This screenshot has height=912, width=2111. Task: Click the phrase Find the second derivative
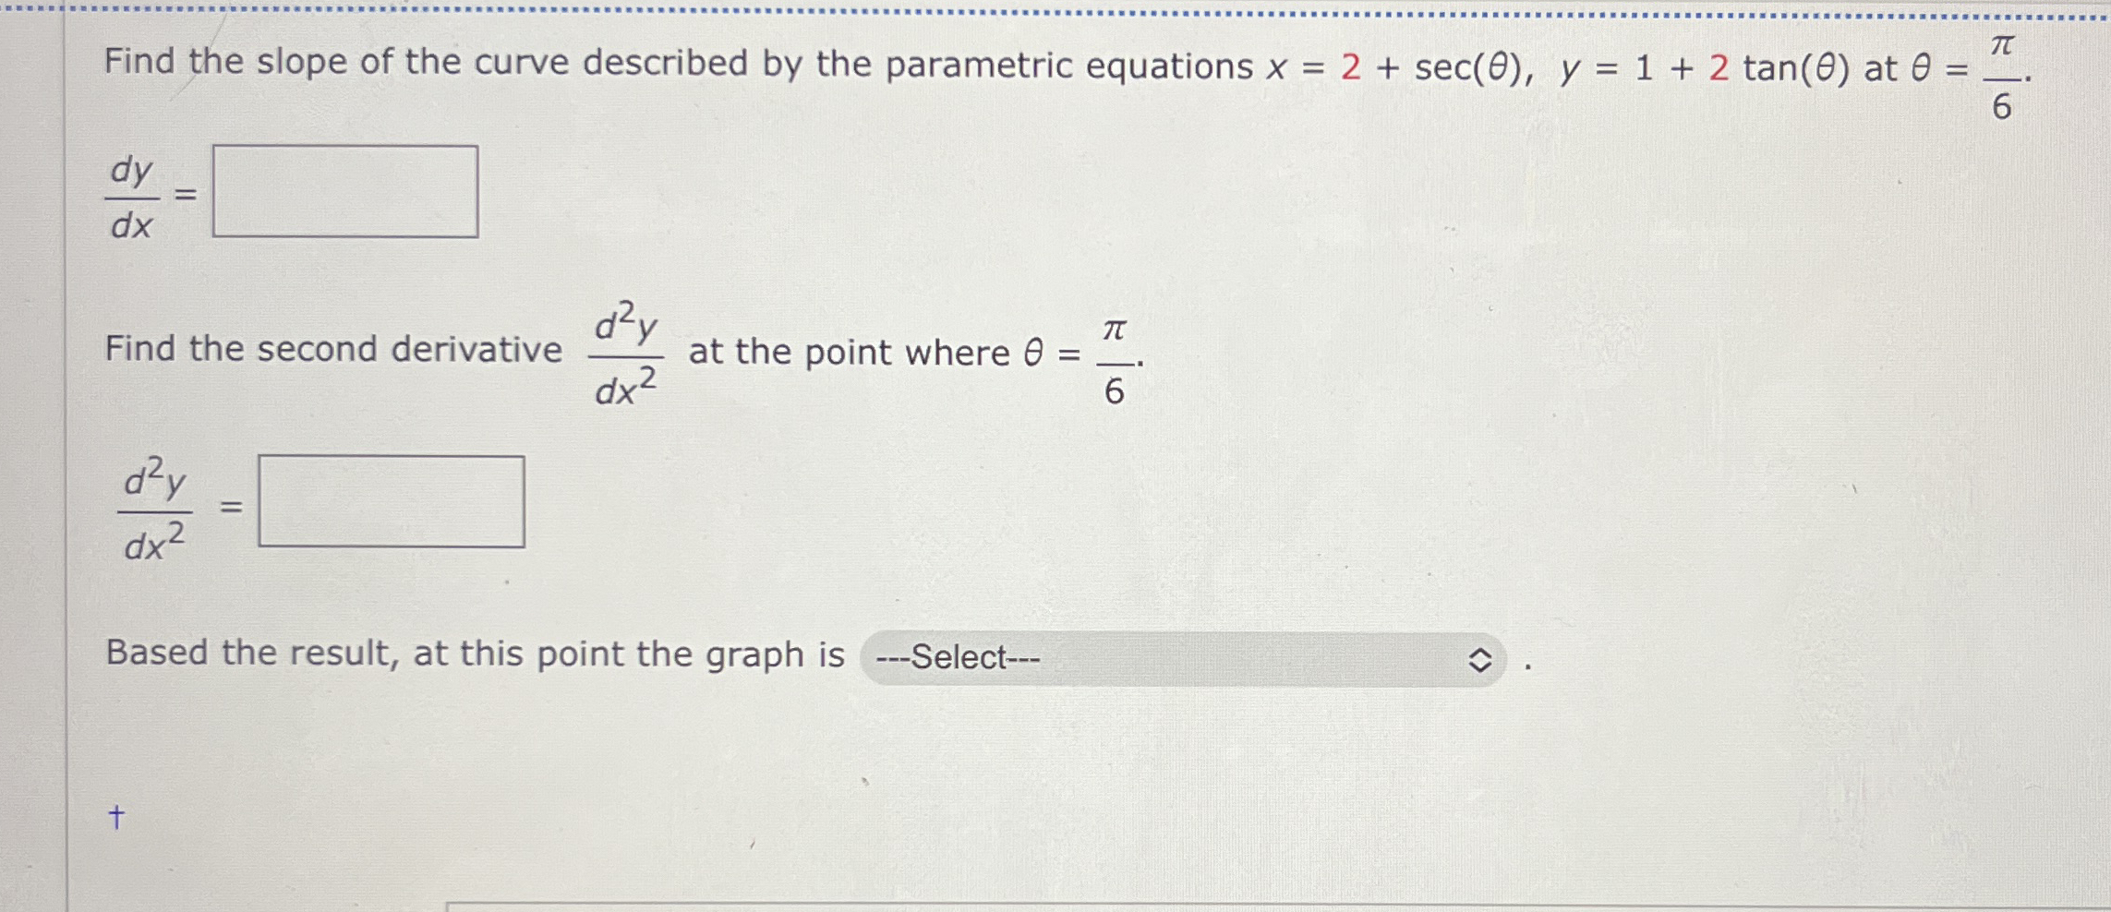332,349
